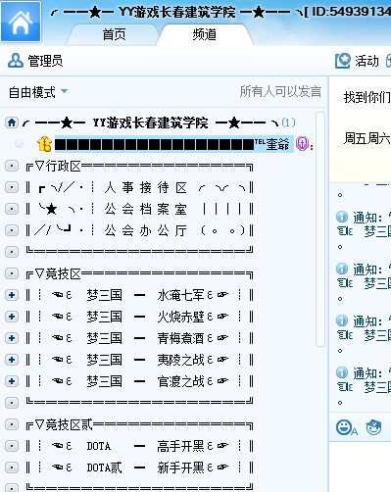The width and height of the screenshot is (391, 492).
Task: Click the small home icon of root channel
Action: tap(12, 123)
